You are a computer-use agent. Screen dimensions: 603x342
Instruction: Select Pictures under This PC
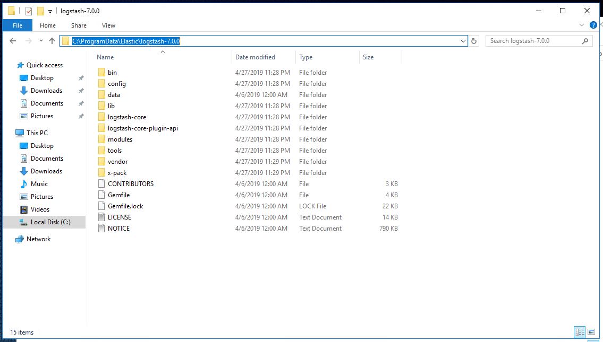[41, 197]
